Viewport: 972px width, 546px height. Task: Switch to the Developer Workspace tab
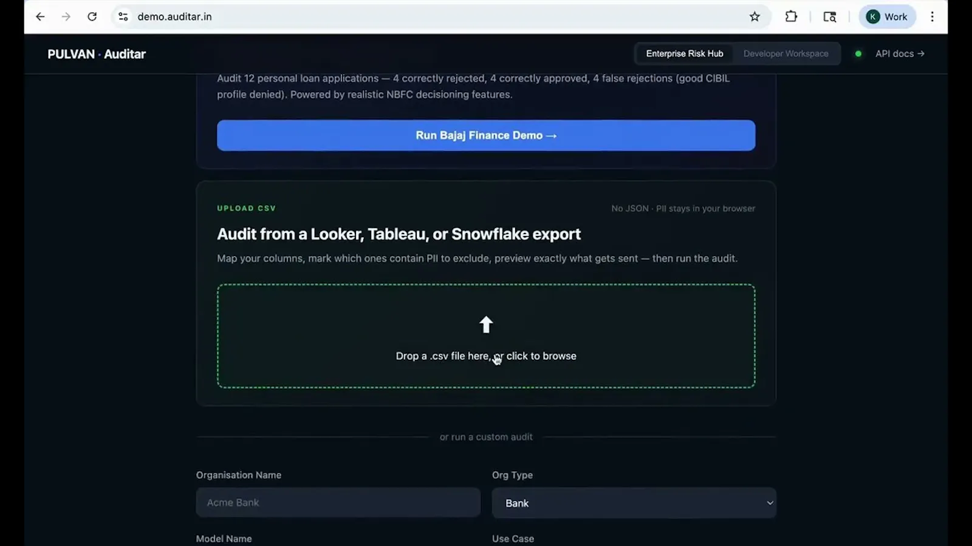coord(785,53)
